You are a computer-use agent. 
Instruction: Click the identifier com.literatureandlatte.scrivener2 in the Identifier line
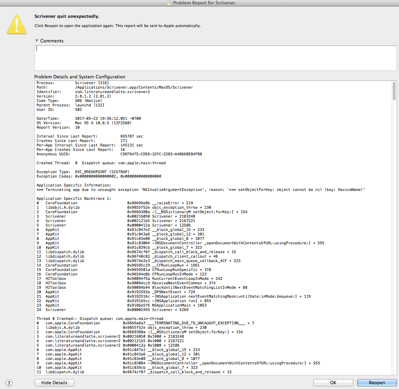(113, 92)
